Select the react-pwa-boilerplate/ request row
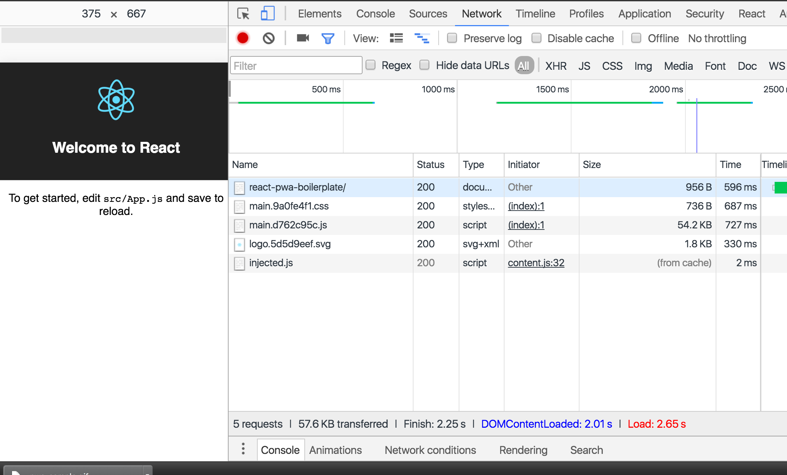This screenshot has height=475, width=787. click(507, 187)
